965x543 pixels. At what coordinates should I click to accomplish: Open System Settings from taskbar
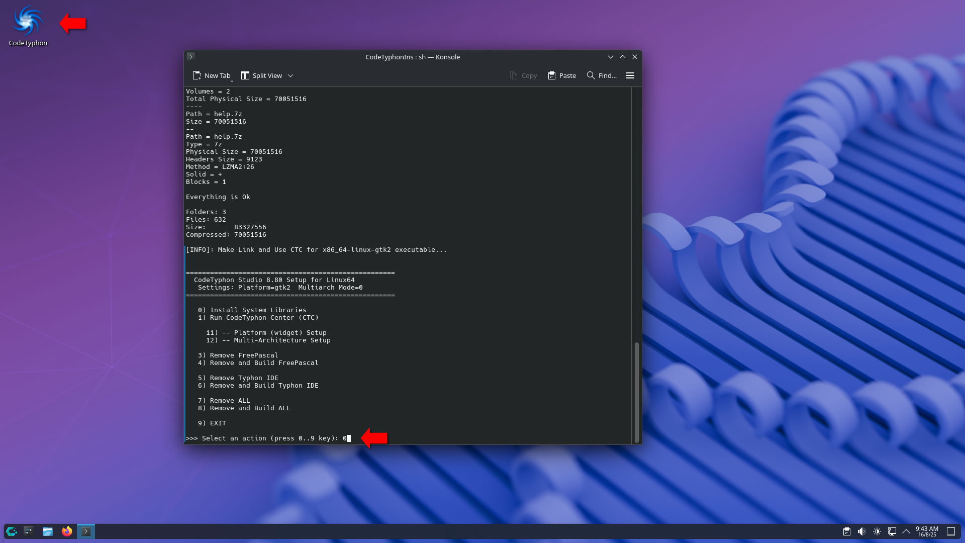point(29,531)
